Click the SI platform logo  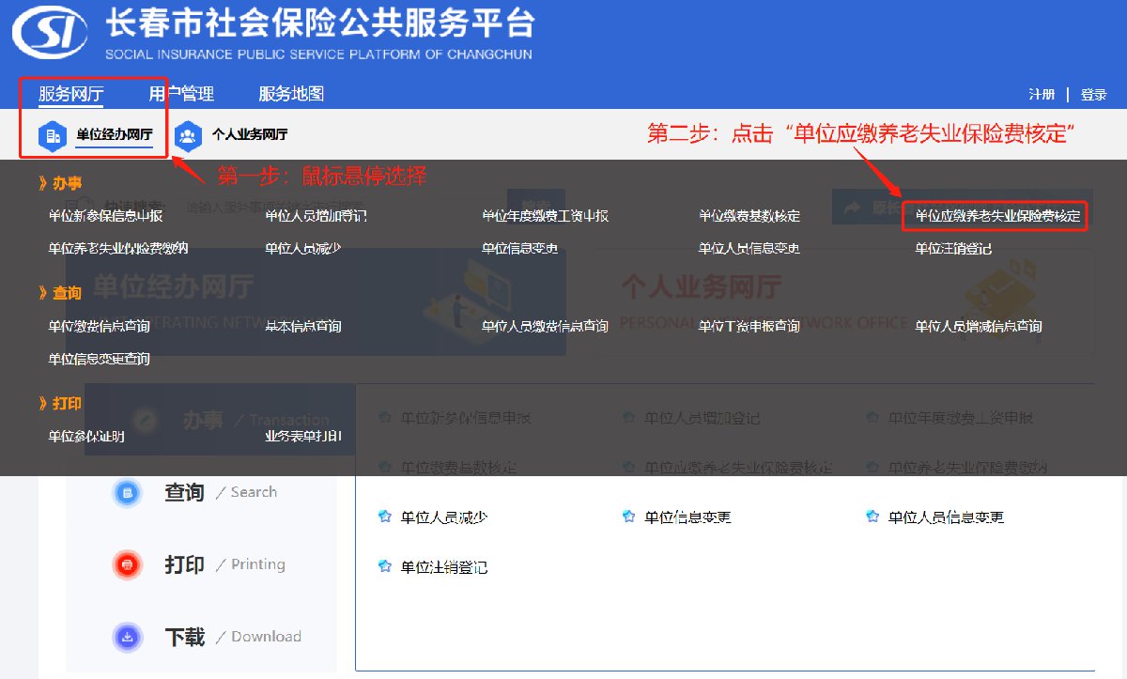(53, 36)
